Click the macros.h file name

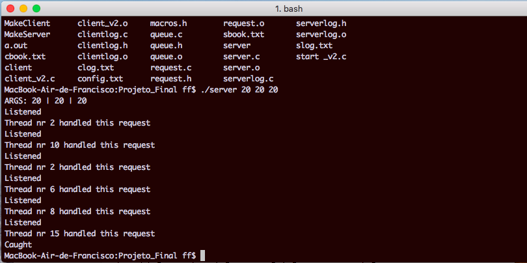tap(170, 23)
